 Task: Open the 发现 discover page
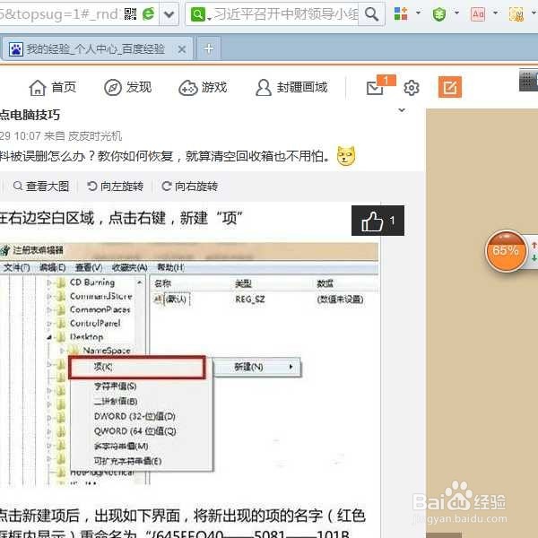pyautogui.click(x=127, y=88)
